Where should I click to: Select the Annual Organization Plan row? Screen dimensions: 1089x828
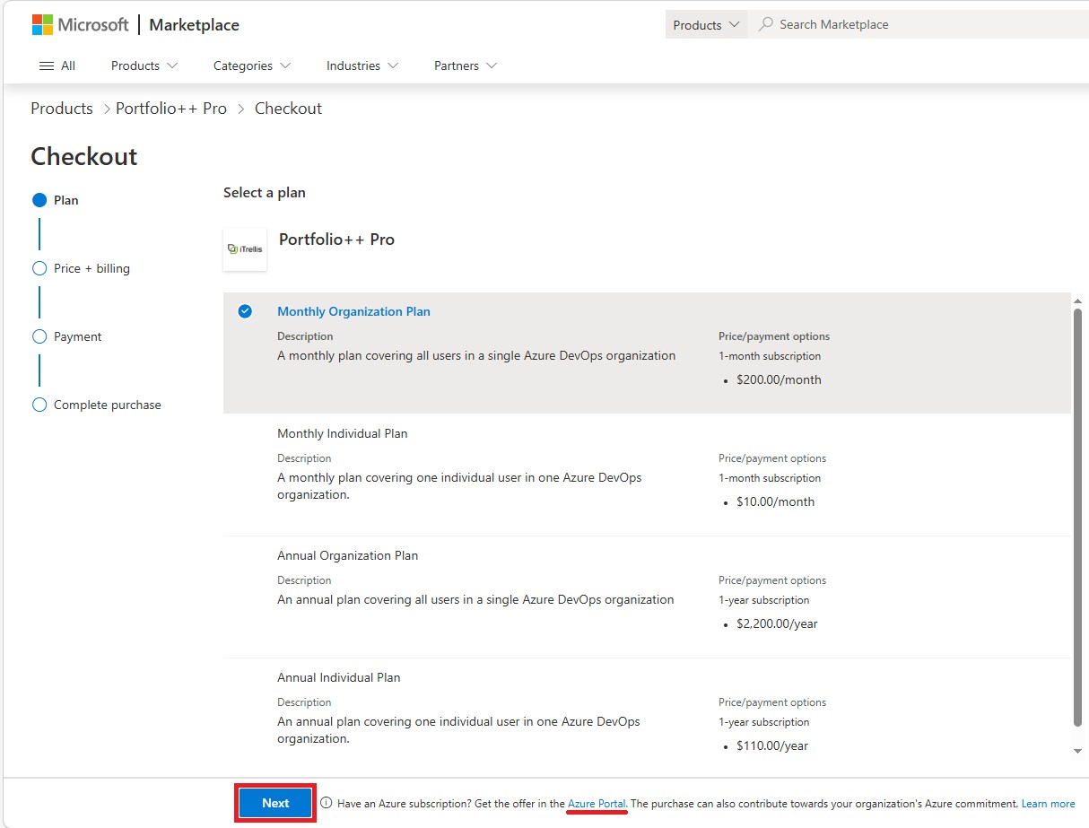(x=647, y=597)
